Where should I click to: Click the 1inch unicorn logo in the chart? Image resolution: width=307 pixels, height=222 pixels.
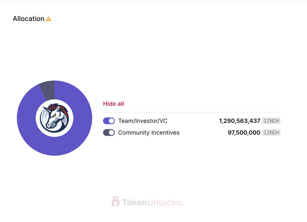coord(54,118)
